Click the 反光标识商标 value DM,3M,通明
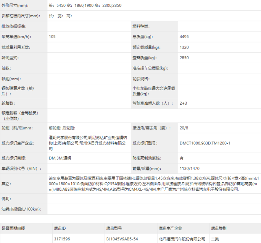261x243 pixels. [60, 158]
